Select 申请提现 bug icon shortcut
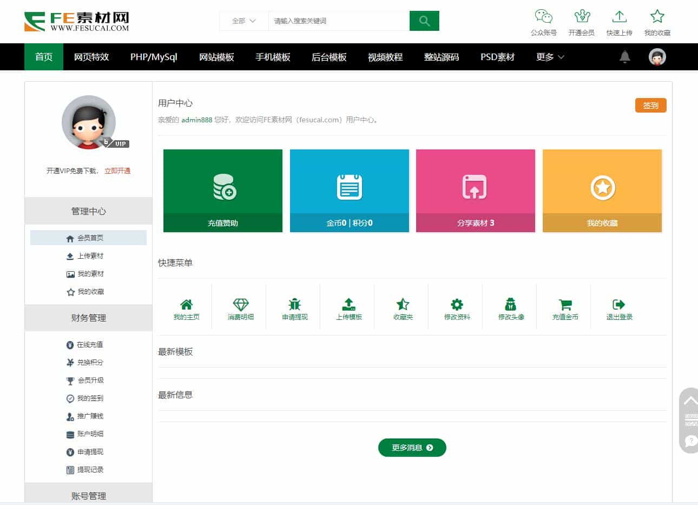This screenshot has height=505, width=698. tap(294, 309)
